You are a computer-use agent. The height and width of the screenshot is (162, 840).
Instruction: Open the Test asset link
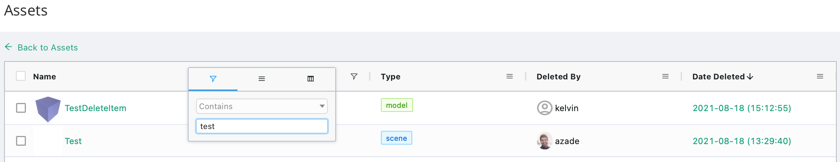pos(73,141)
